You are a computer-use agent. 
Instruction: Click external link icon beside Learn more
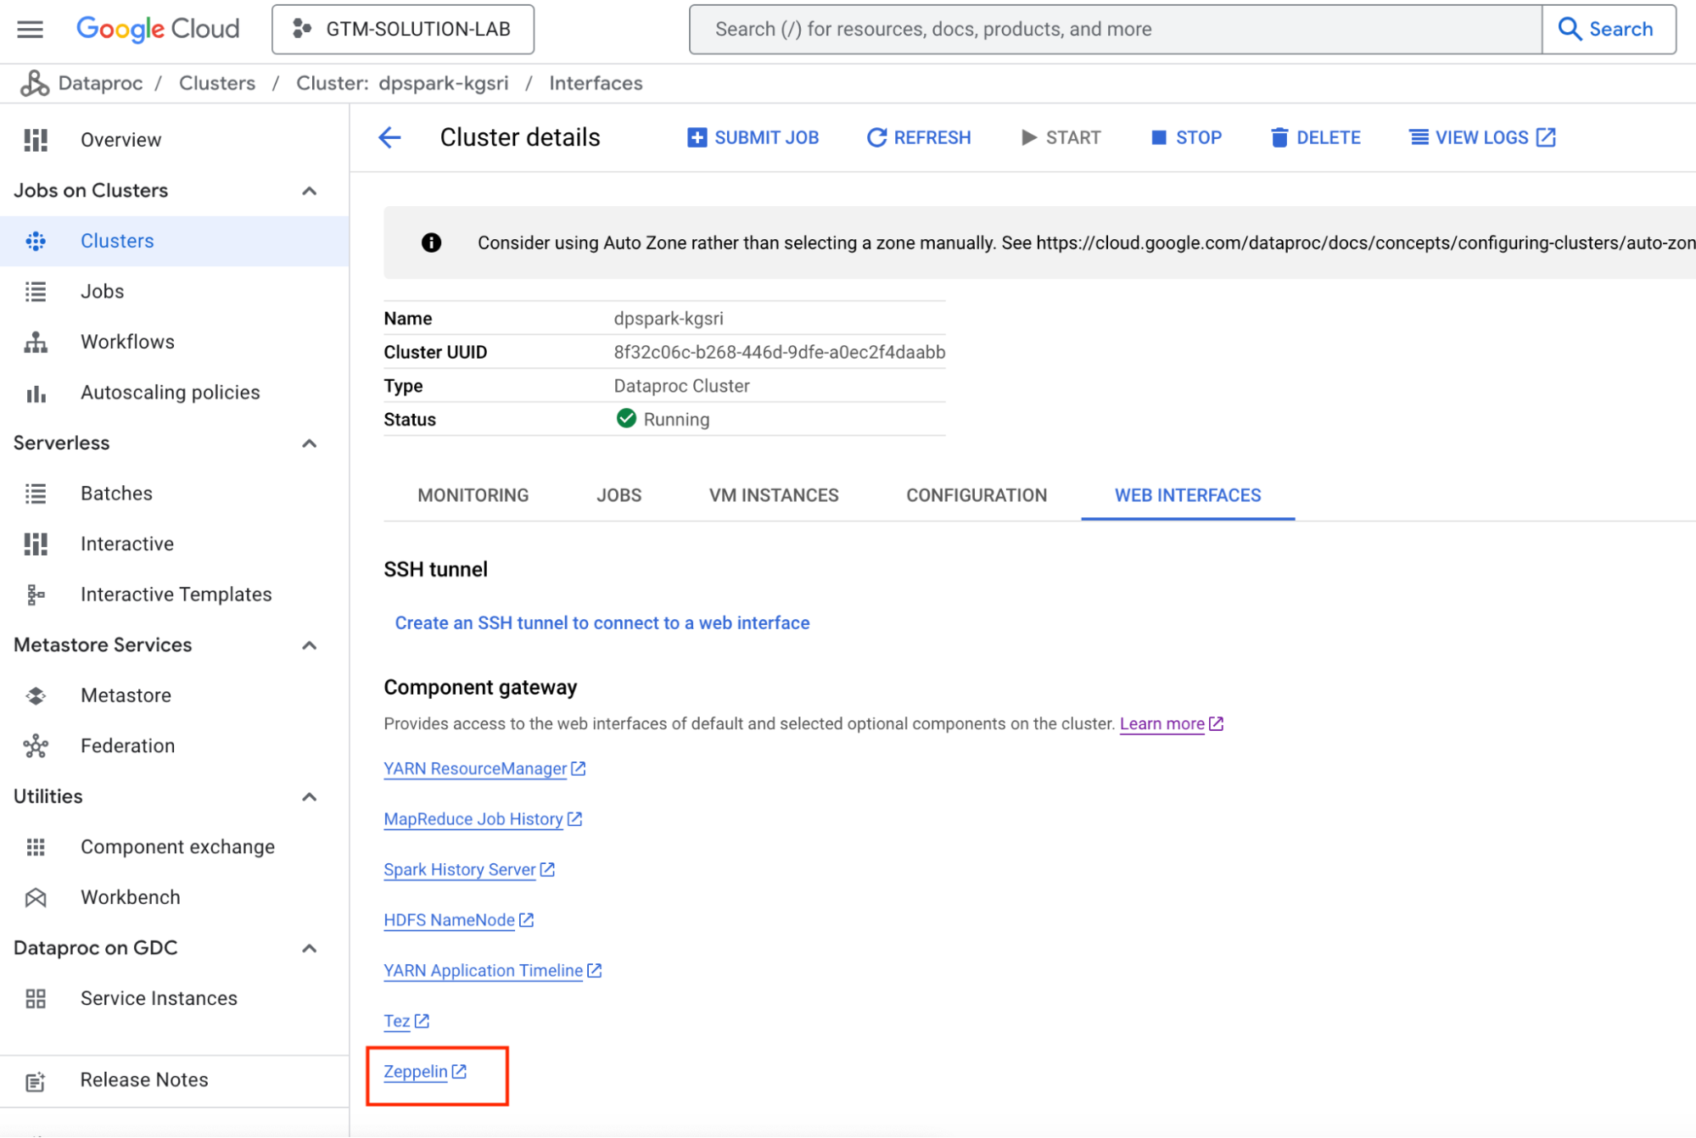click(x=1216, y=723)
